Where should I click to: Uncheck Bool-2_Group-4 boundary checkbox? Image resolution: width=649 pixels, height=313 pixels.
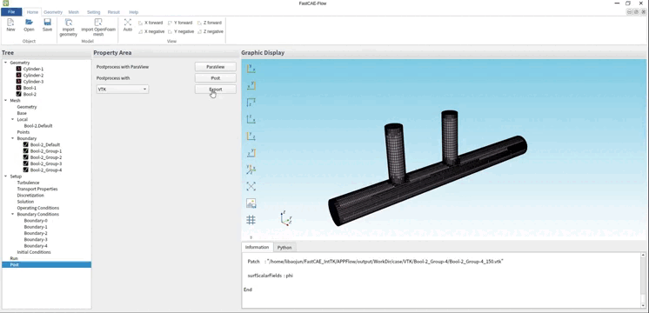pos(25,170)
